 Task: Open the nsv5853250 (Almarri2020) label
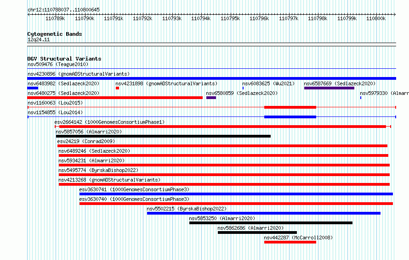[x=222, y=218]
